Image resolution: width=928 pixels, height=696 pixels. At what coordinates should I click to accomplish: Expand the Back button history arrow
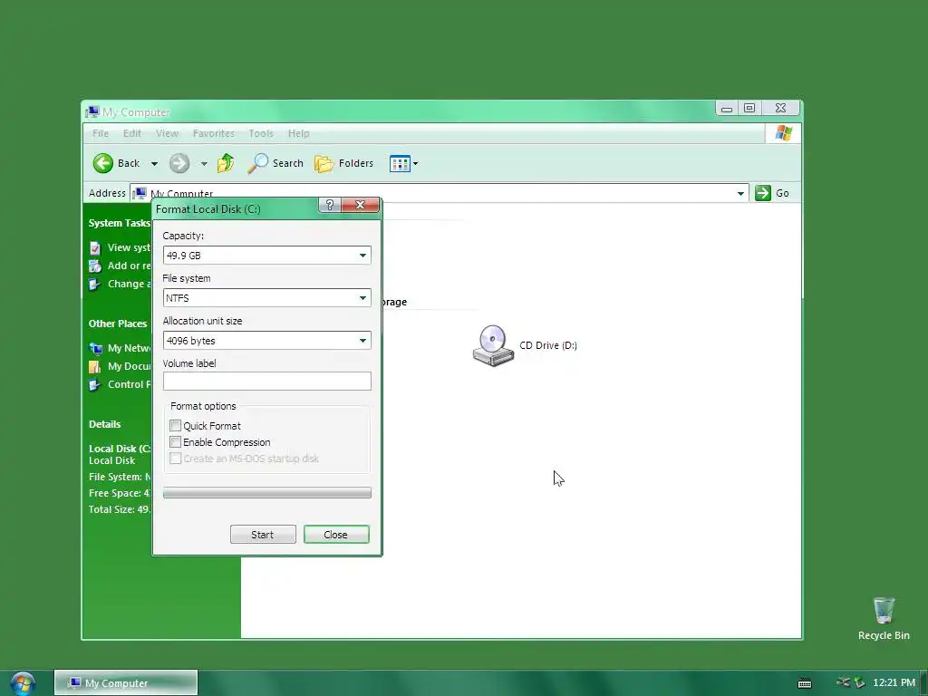[154, 164]
